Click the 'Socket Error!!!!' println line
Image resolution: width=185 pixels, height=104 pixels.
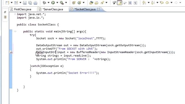click(x=68, y=73)
